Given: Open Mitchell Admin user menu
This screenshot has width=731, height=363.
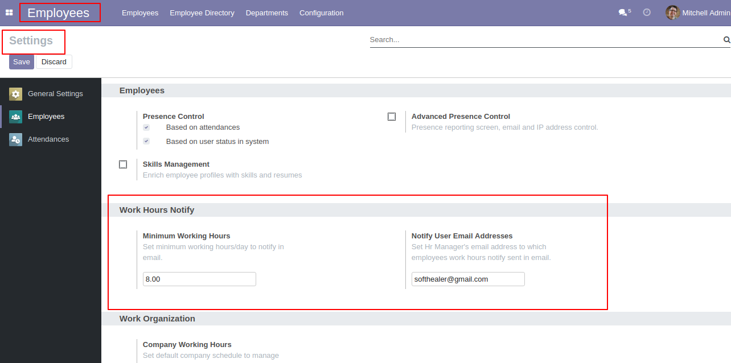Looking at the screenshot, I should pyautogui.click(x=698, y=13).
